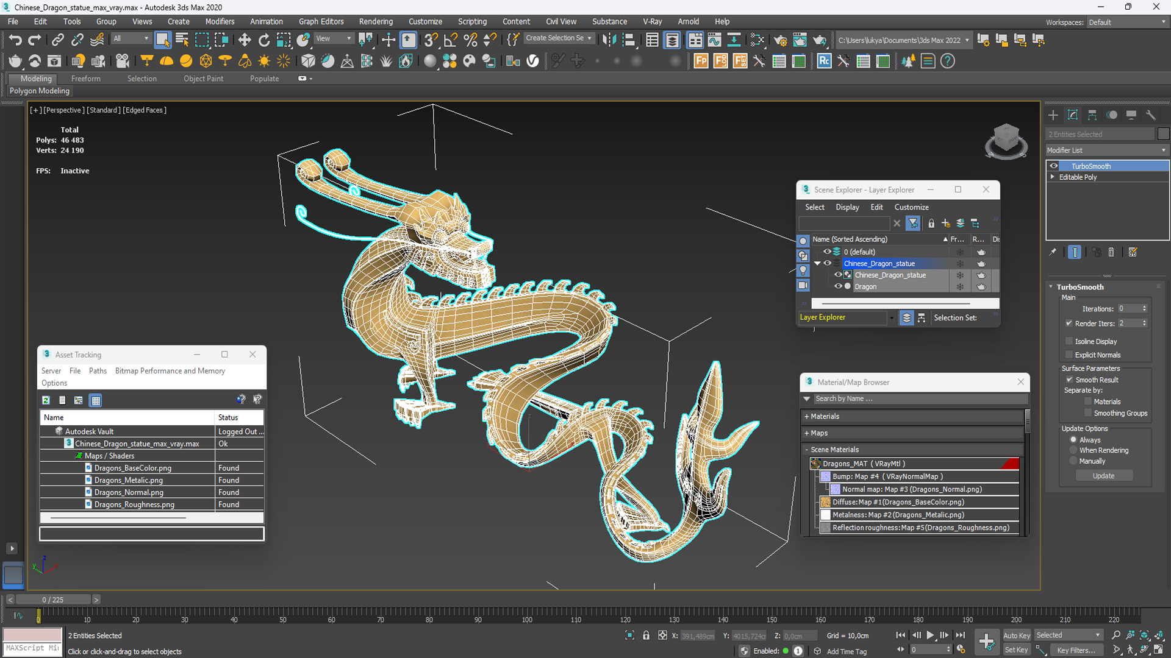The height and width of the screenshot is (658, 1171).
Task: Toggle the 3D Snaps icon
Action: [431, 40]
